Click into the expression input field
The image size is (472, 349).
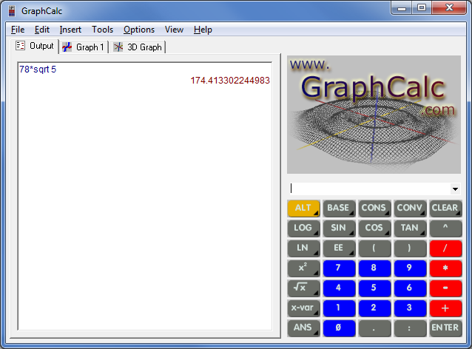tap(370, 189)
